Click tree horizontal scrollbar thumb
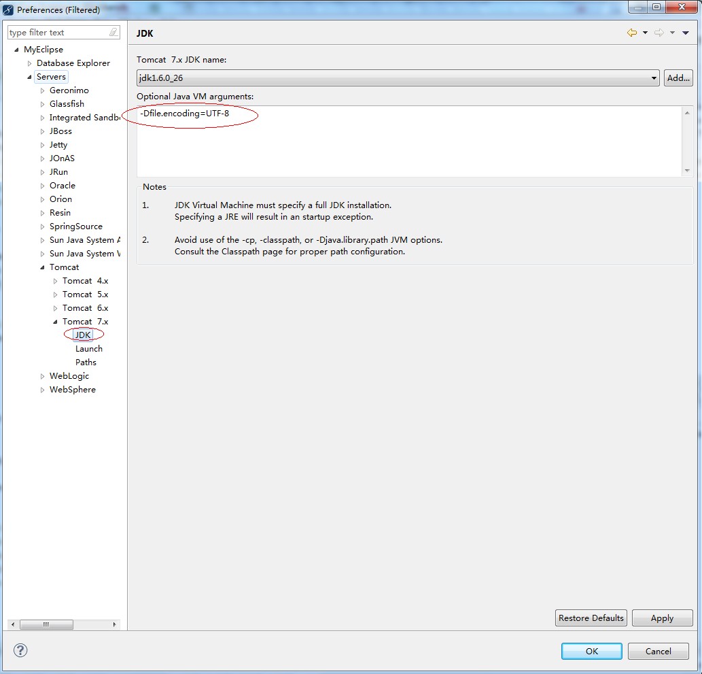 point(47,624)
